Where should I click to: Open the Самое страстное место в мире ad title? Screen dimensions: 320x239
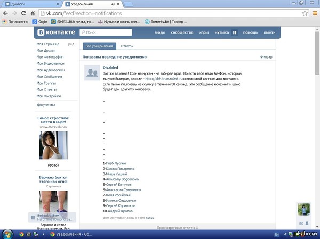[53, 120]
